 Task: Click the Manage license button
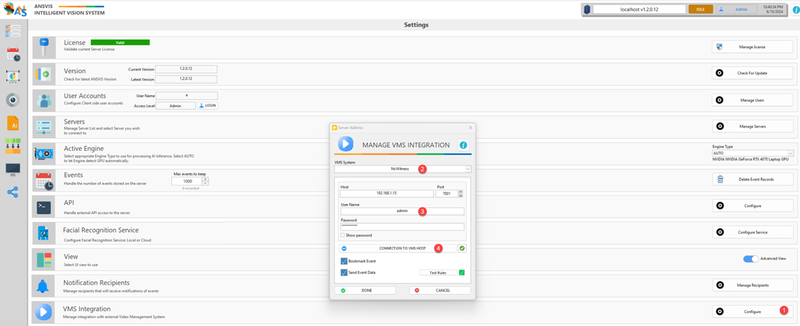[752, 47]
